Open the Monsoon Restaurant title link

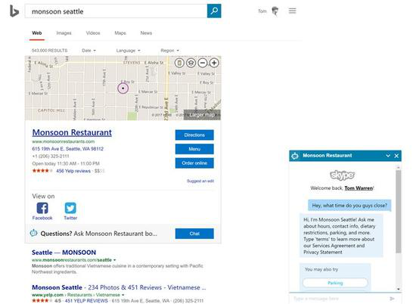(72, 132)
